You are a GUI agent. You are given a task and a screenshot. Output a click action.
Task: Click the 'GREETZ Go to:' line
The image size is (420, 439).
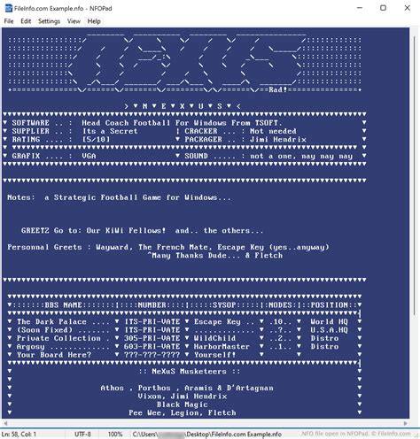[x=142, y=230]
